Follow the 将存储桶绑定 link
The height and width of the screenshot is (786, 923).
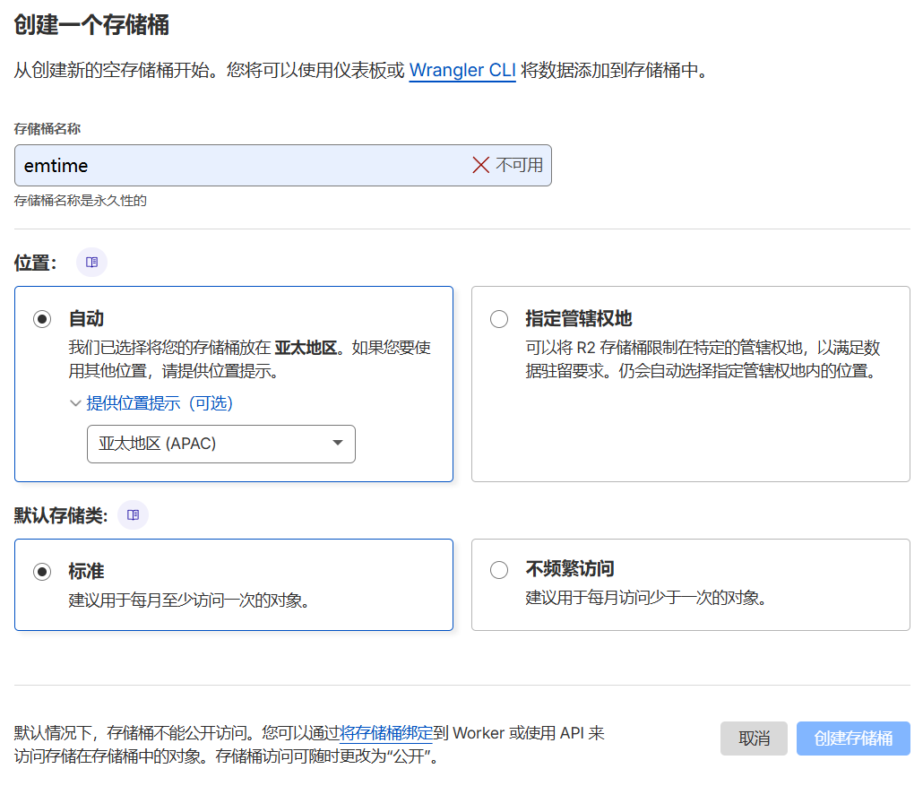[x=386, y=733]
